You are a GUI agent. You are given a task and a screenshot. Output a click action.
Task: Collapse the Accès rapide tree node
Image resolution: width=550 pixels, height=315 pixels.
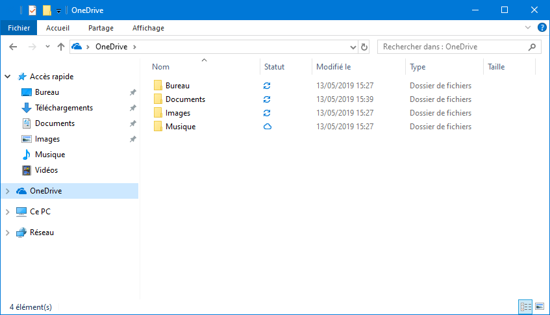tap(7, 77)
